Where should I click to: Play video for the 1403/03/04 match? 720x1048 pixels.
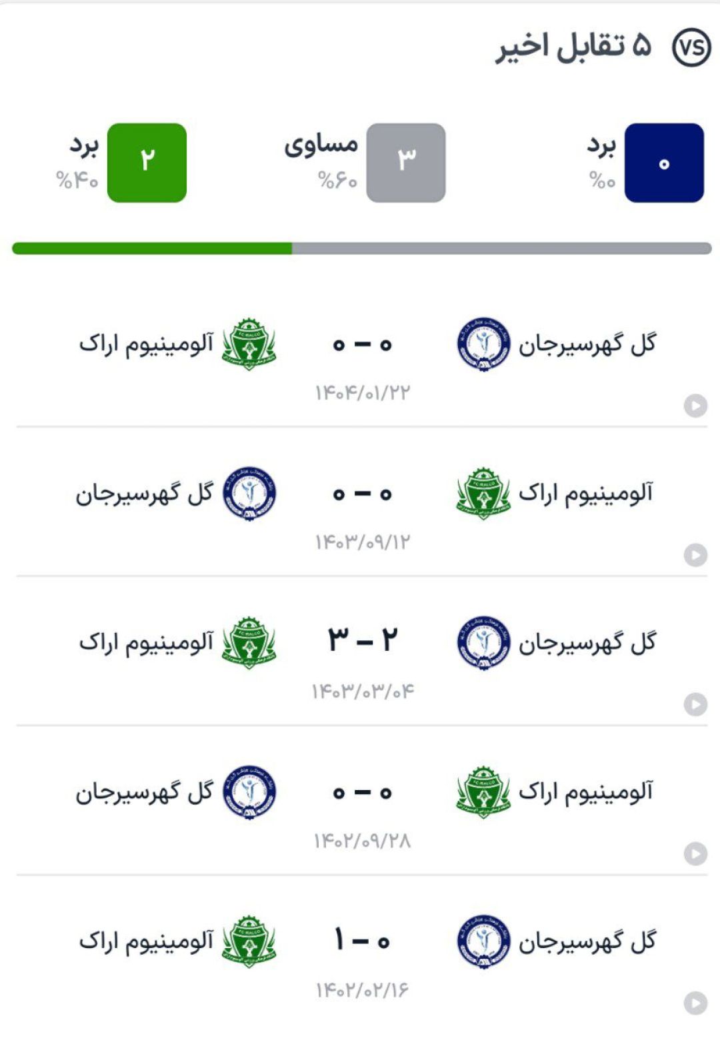(x=695, y=704)
